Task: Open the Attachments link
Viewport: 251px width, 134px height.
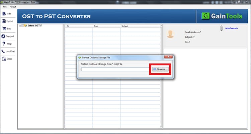Action: pyautogui.click(x=231, y=28)
